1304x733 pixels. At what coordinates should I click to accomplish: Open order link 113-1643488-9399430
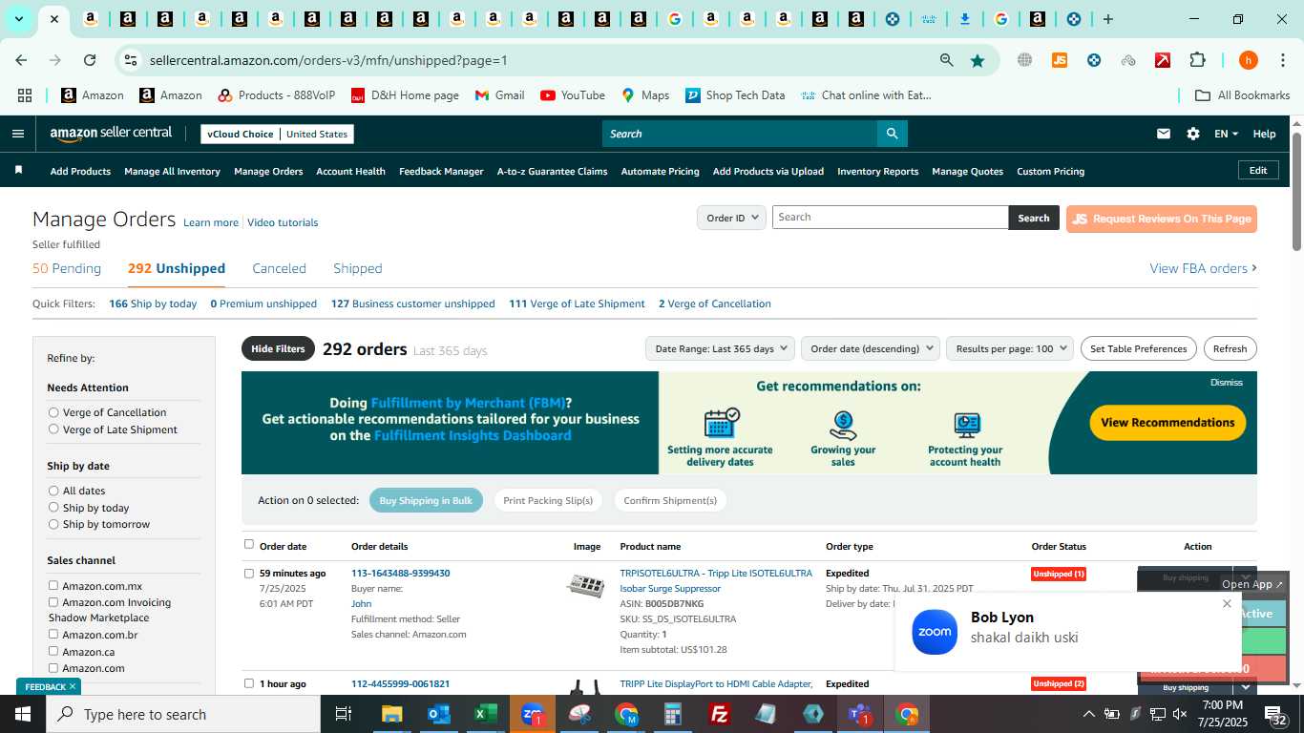[x=400, y=573]
